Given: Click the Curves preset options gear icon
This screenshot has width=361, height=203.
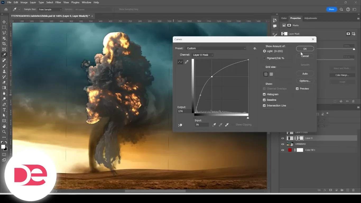Looking at the screenshot, I should (255, 48).
